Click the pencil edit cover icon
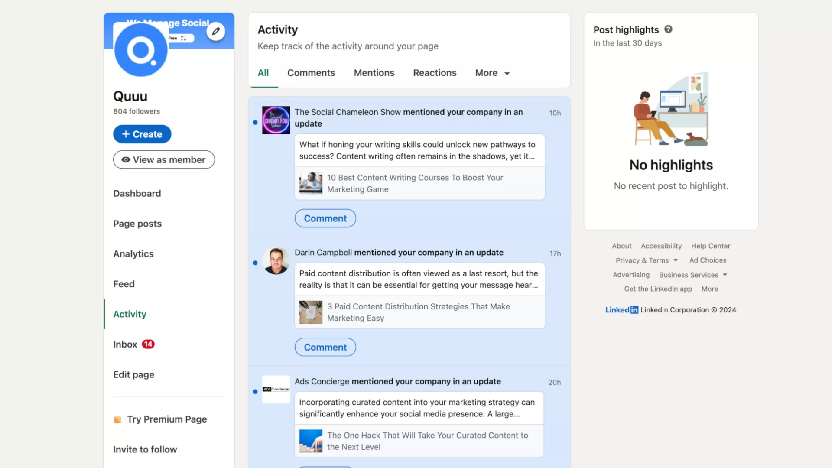Viewport: 832px width, 468px height. click(x=215, y=31)
